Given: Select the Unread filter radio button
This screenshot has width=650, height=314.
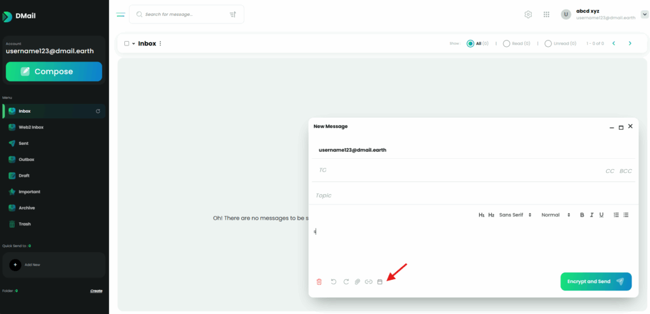Looking at the screenshot, I should 547,44.
